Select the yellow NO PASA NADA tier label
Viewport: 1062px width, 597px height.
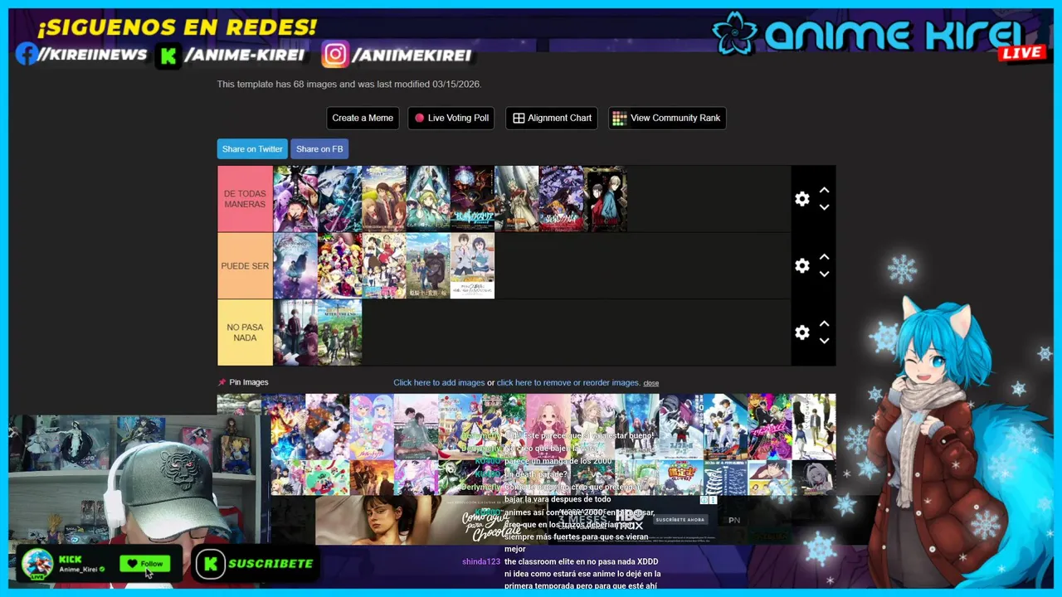coord(245,332)
